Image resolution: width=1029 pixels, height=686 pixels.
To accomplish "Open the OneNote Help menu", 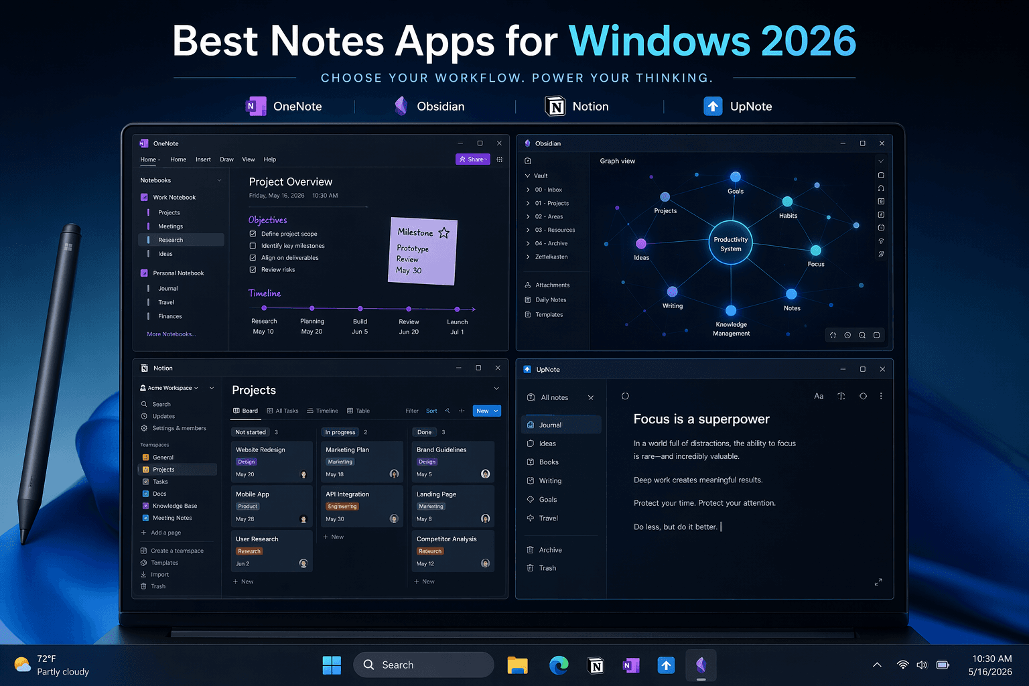I will pyautogui.click(x=270, y=159).
